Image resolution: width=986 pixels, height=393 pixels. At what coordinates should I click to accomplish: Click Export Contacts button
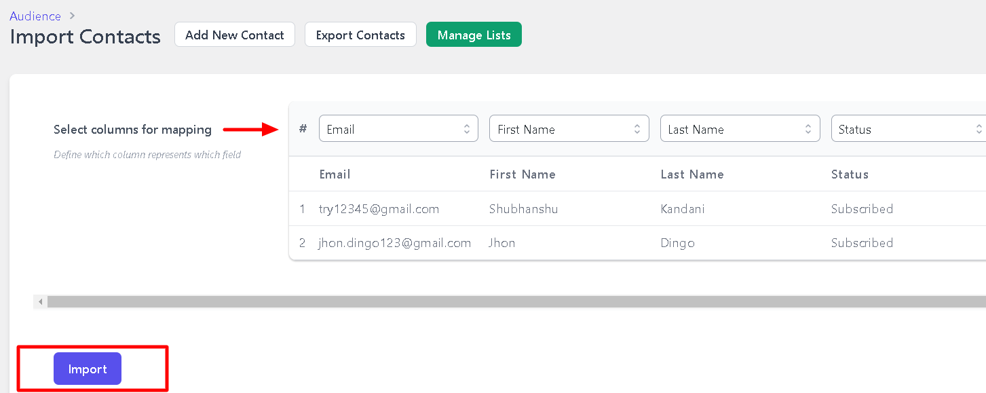coord(360,35)
